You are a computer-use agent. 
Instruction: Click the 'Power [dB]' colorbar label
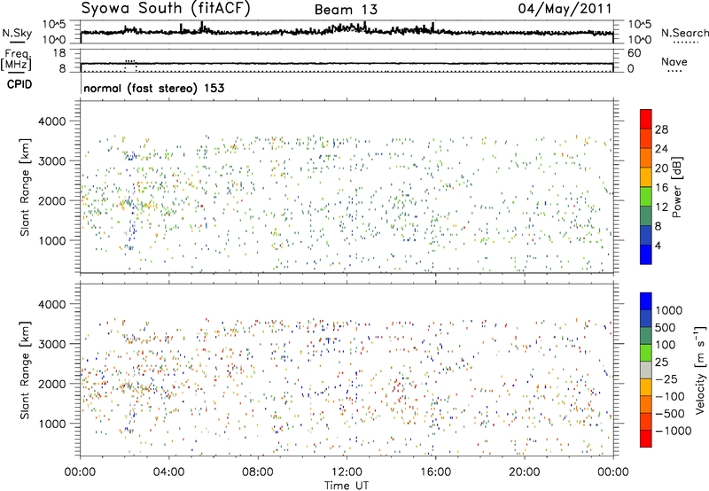pyautogui.click(x=677, y=187)
